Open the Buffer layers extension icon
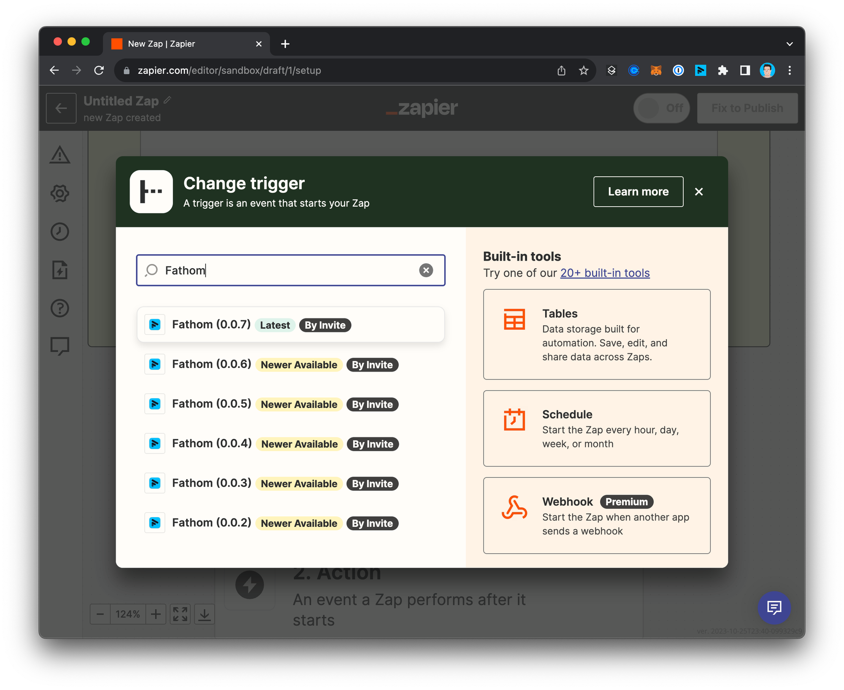 [x=611, y=70]
